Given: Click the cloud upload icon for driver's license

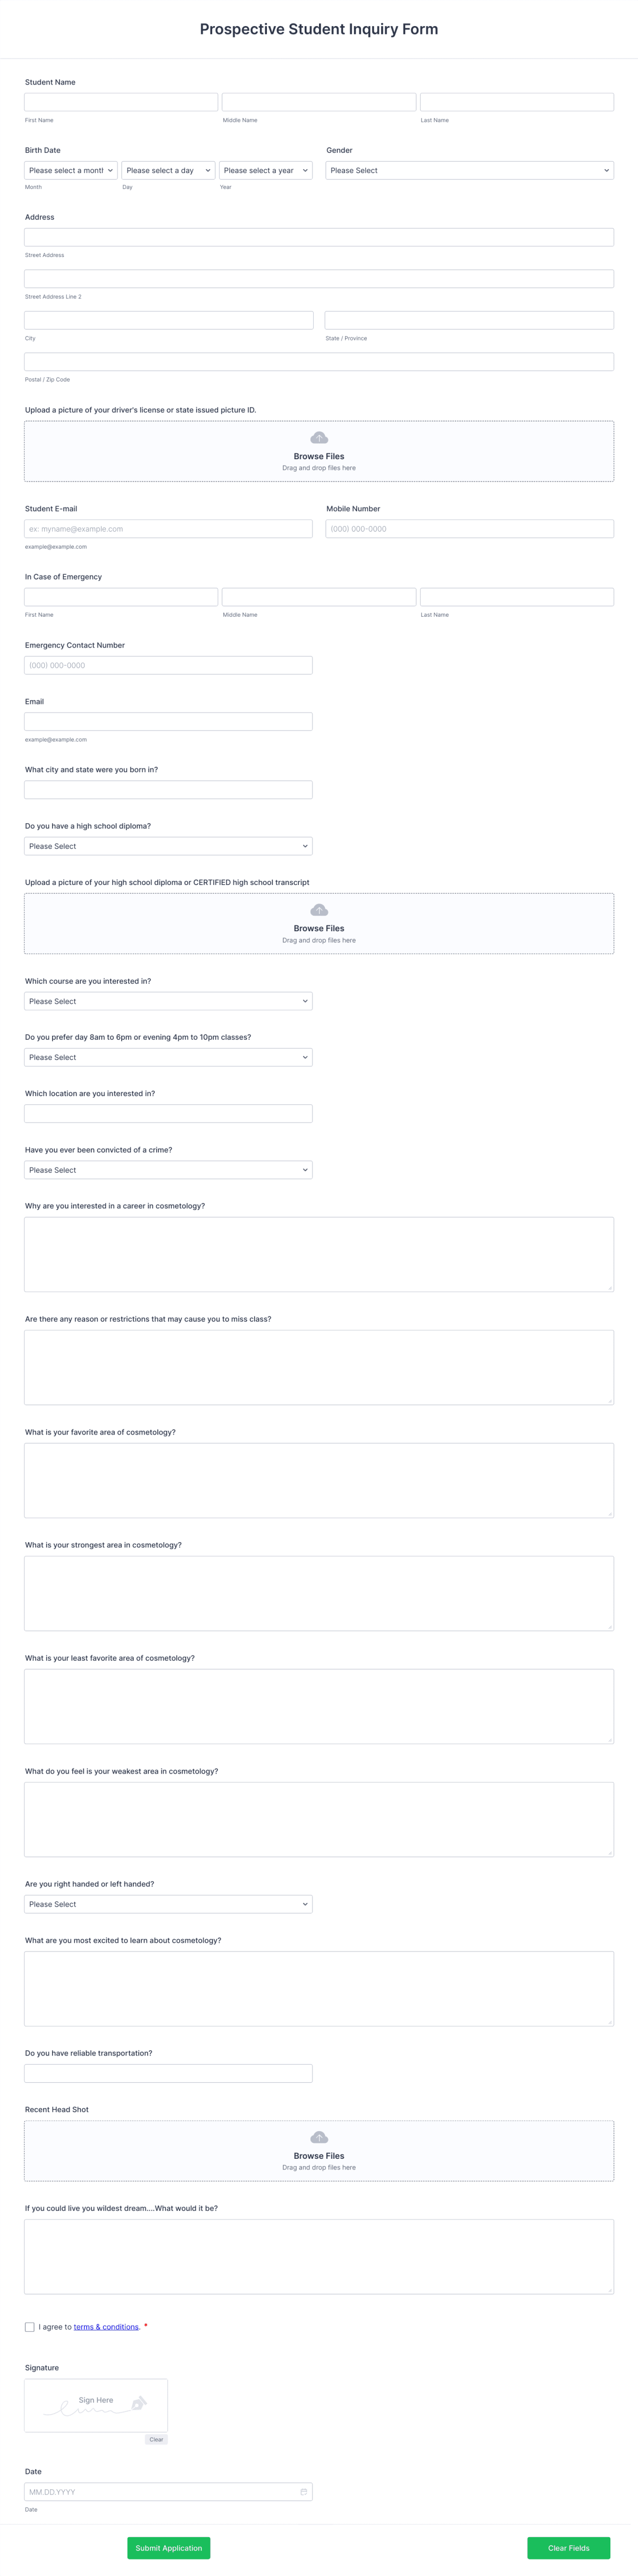Looking at the screenshot, I should pyautogui.click(x=318, y=437).
